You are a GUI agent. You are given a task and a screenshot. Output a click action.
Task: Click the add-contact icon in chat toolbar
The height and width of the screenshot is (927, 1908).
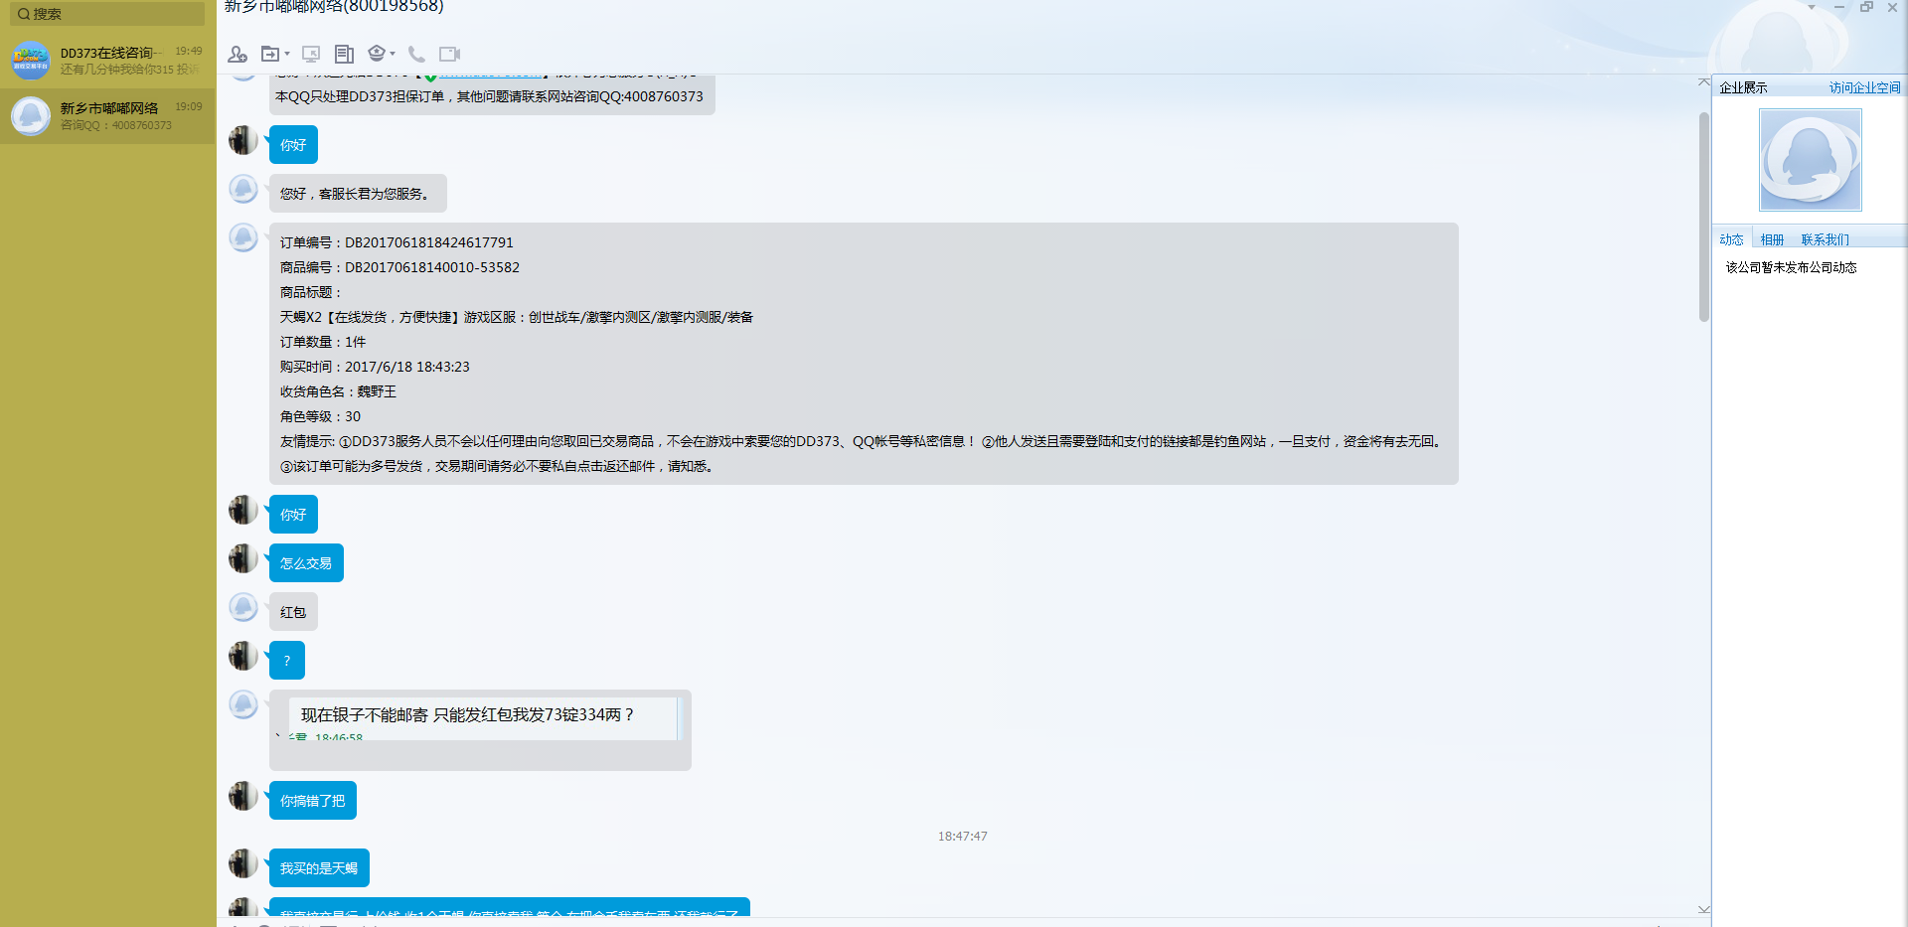click(x=238, y=54)
